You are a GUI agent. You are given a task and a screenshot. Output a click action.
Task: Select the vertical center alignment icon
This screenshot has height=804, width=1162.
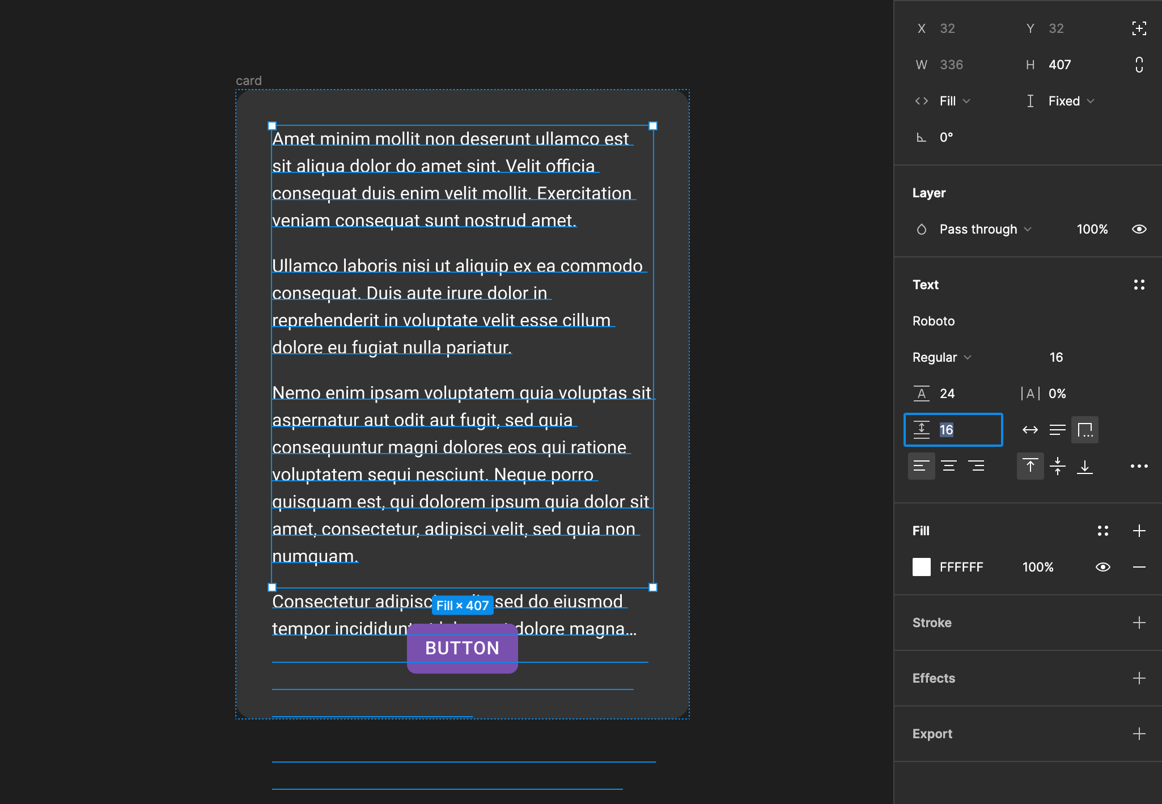click(x=1058, y=466)
